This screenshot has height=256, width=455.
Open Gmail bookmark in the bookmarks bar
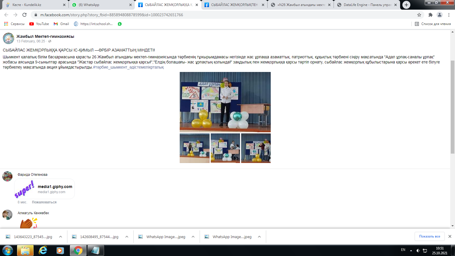(61, 24)
